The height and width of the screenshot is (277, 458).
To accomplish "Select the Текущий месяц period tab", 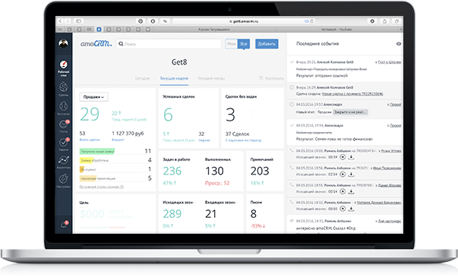I will (x=211, y=78).
